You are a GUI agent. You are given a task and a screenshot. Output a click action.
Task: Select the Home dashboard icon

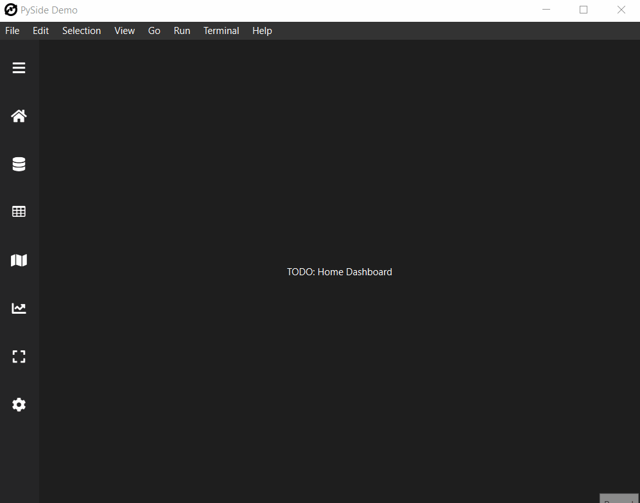[19, 115]
